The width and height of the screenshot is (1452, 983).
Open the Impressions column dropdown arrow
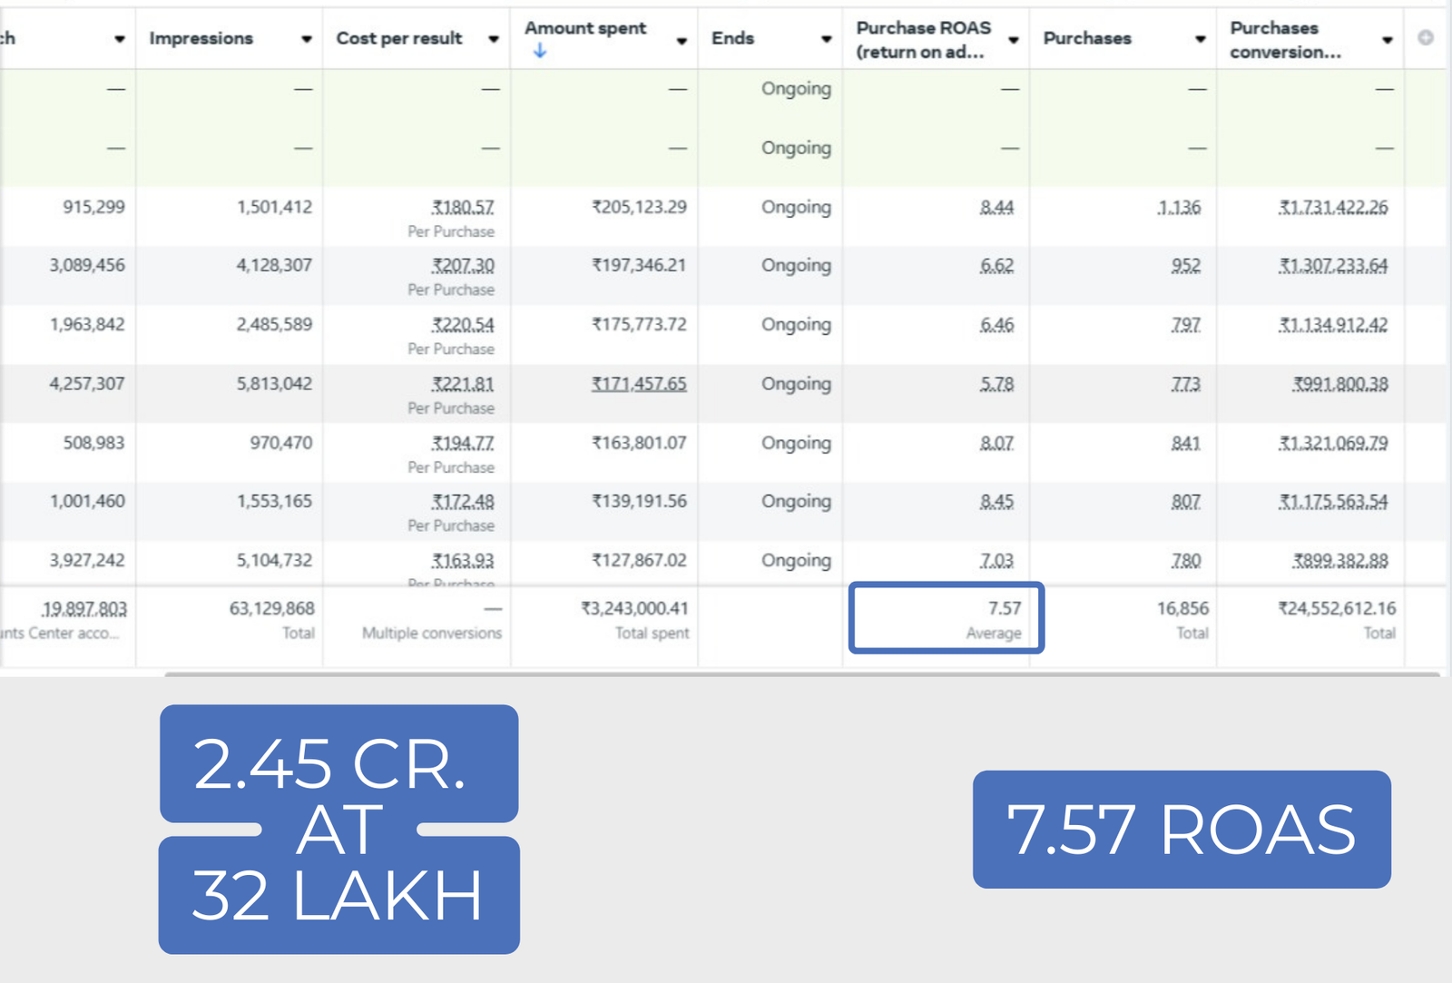pyautogui.click(x=306, y=39)
